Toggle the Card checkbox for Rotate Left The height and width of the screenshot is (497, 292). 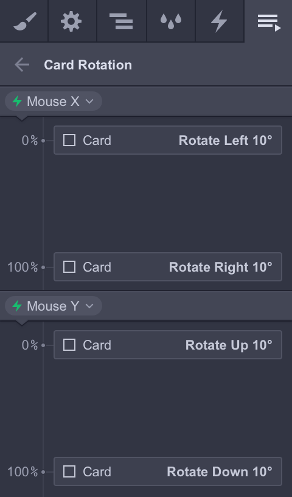69,140
